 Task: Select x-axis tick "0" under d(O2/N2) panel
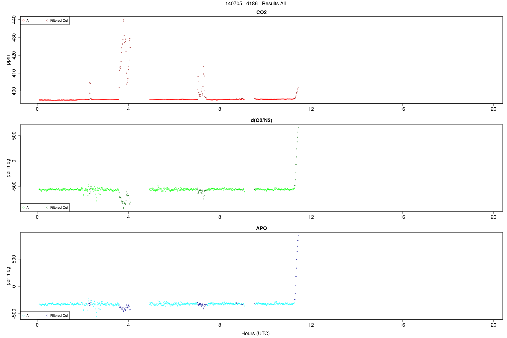[x=37, y=217]
